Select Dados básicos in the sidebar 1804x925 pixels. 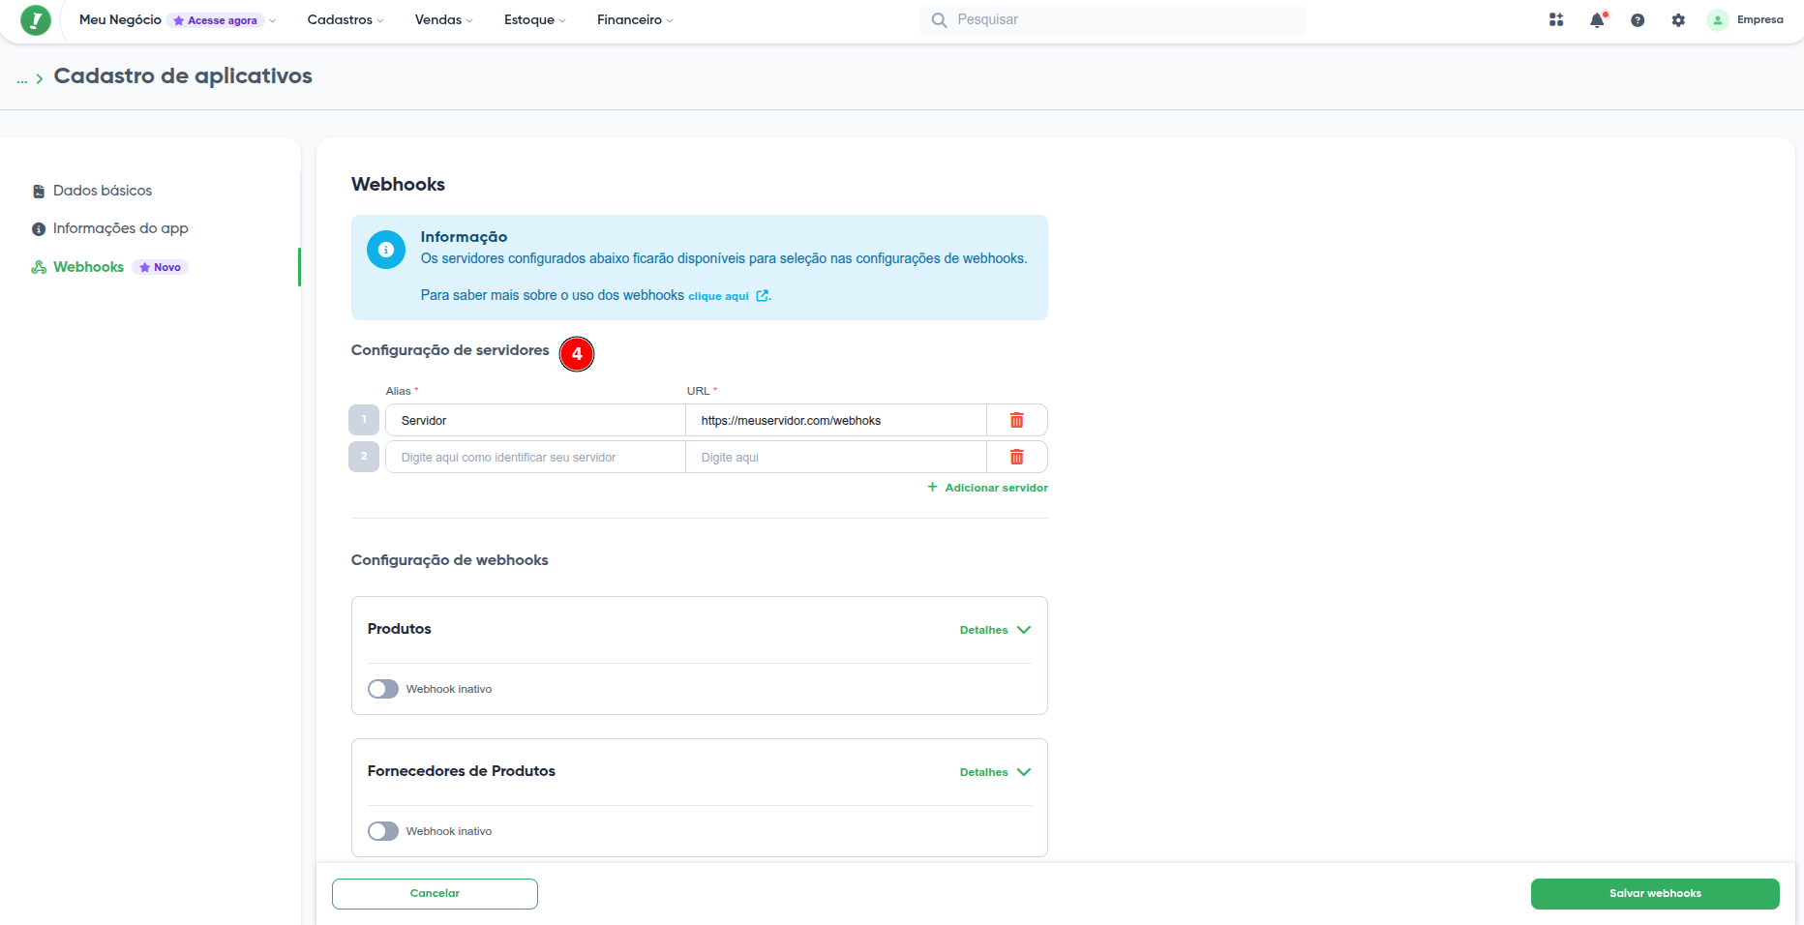pos(103,191)
